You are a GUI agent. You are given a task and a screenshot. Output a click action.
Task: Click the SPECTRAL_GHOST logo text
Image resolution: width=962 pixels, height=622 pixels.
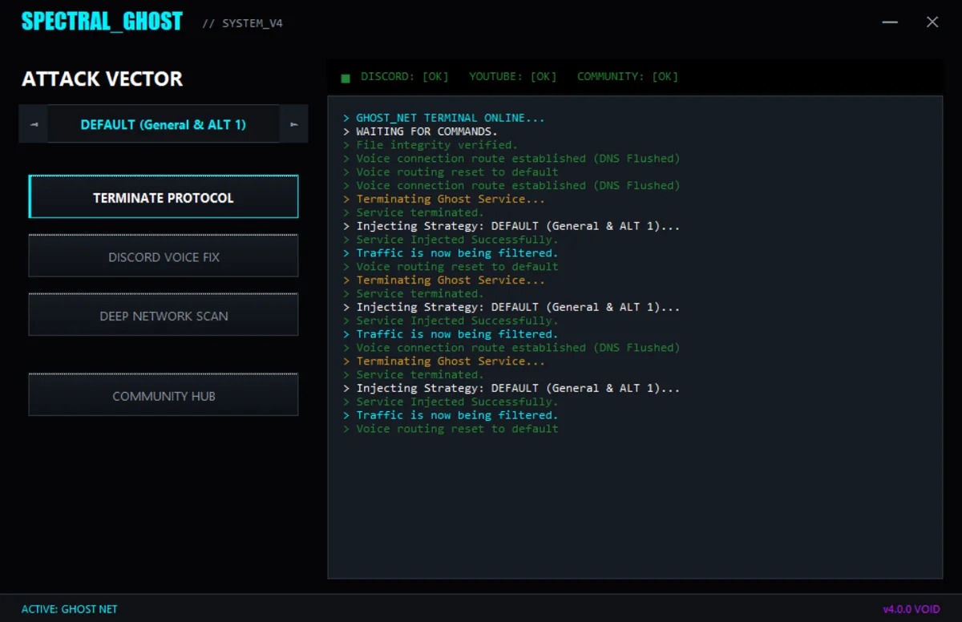click(x=102, y=21)
